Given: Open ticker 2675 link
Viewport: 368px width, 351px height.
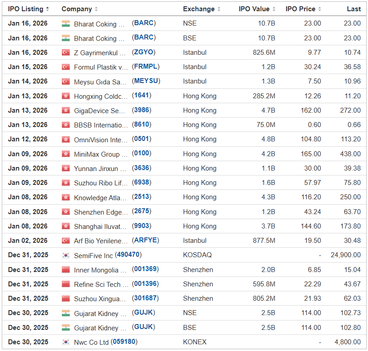Looking at the screenshot, I should 141,211.
